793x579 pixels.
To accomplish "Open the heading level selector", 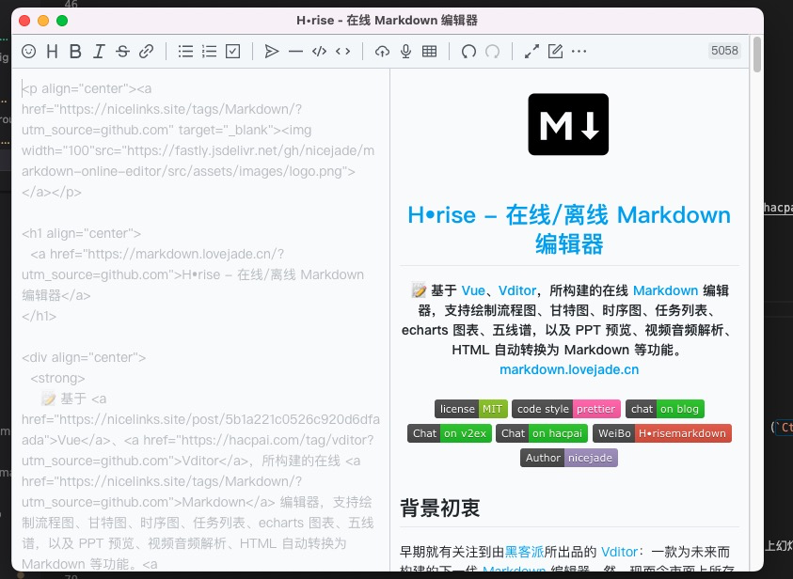I will pyautogui.click(x=52, y=52).
